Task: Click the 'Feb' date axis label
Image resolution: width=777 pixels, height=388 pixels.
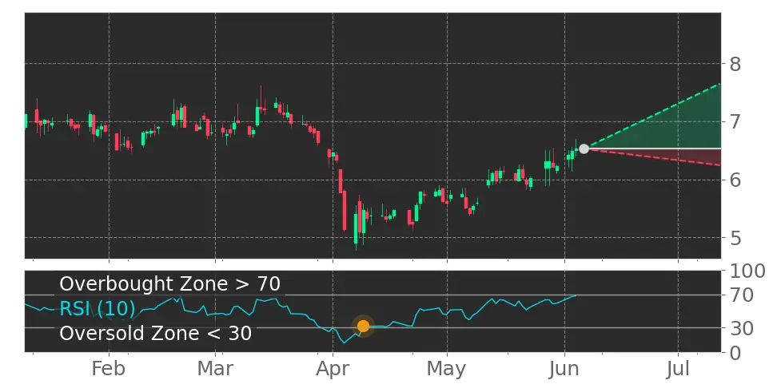Action: tap(109, 369)
